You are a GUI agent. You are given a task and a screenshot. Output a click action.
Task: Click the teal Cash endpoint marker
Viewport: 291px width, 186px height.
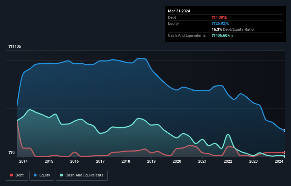coord(285,156)
